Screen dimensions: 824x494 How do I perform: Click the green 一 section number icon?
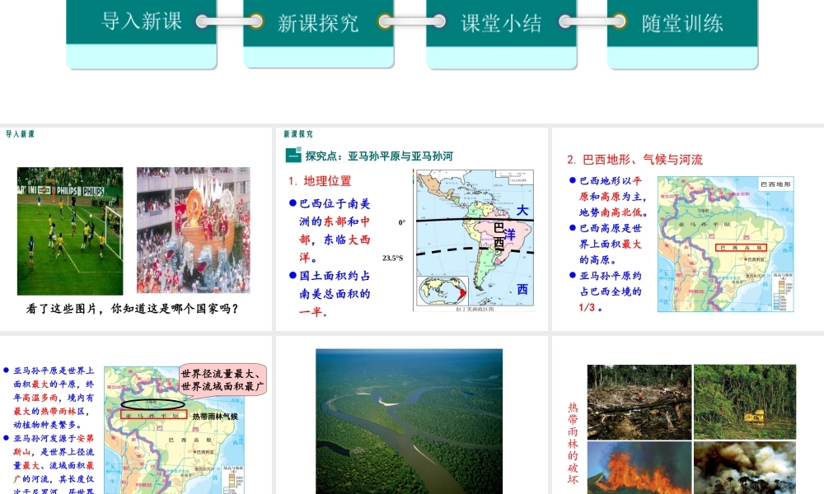tap(293, 156)
